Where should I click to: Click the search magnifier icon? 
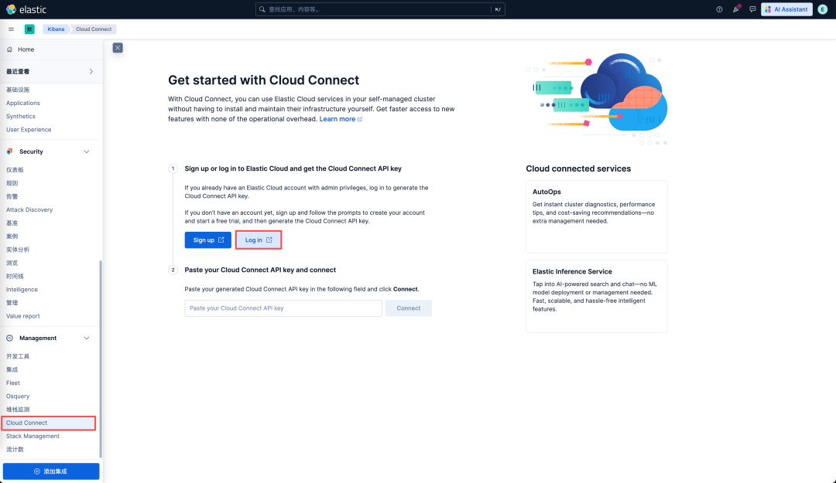[262, 9]
